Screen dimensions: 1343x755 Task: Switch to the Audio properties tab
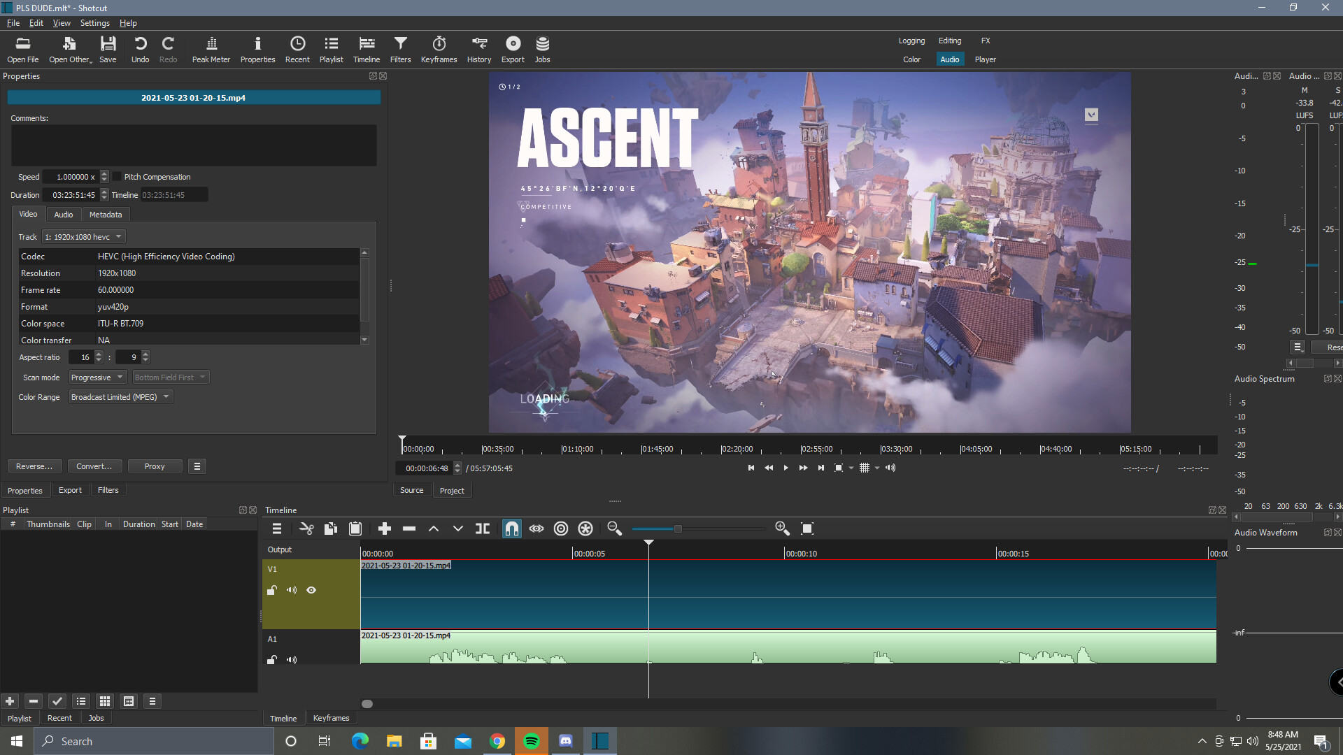click(x=64, y=215)
